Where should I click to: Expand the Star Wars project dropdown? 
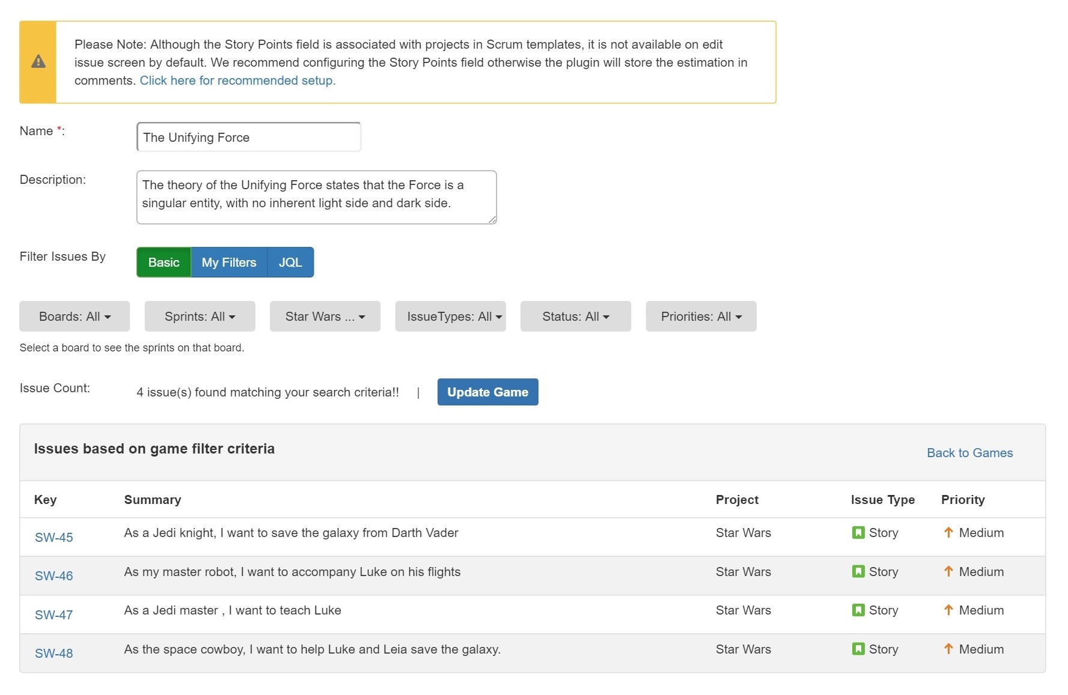click(x=325, y=317)
